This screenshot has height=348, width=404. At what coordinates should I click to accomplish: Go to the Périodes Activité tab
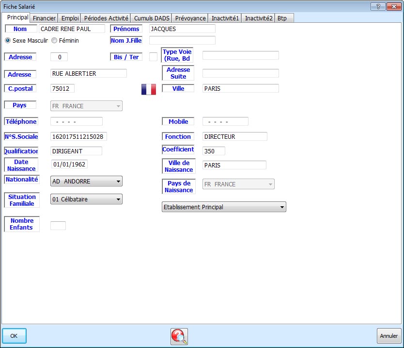pos(106,18)
